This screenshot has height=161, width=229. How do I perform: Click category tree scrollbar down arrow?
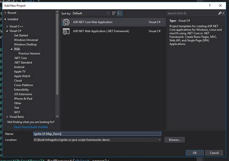pos(57,116)
